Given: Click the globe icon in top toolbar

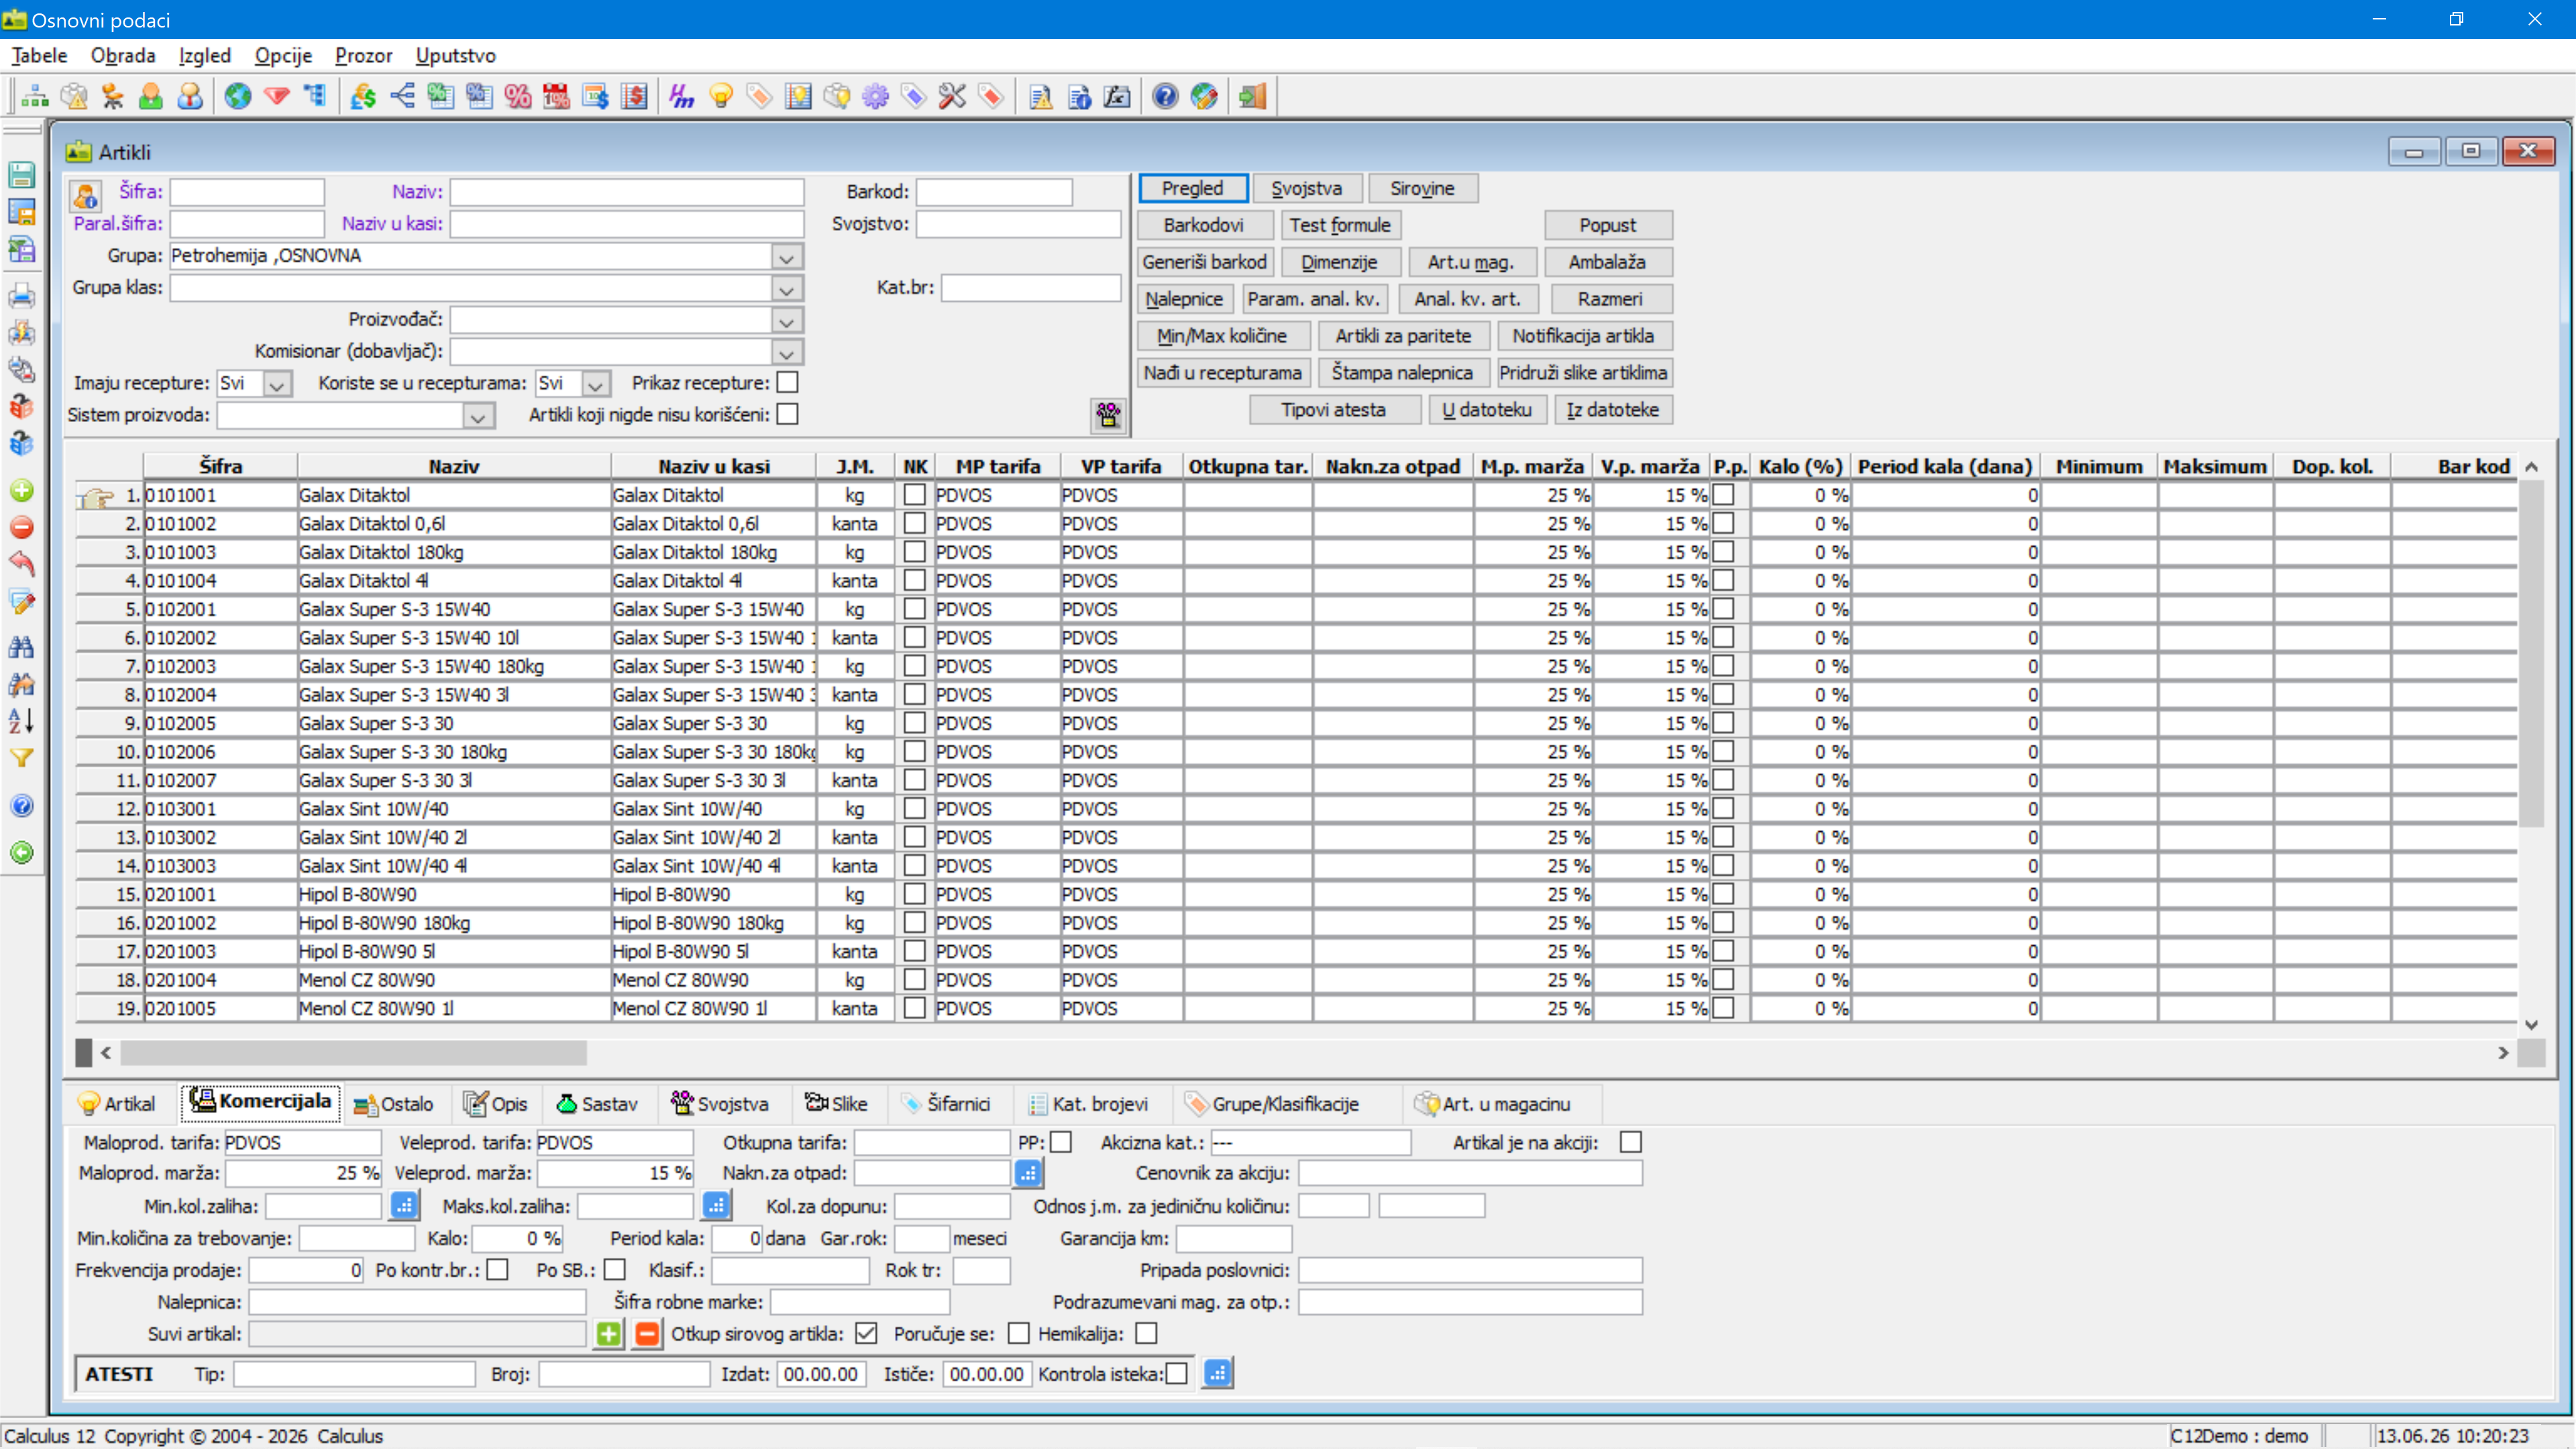Looking at the screenshot, I should pyautogui.click(x=238, y=96).
